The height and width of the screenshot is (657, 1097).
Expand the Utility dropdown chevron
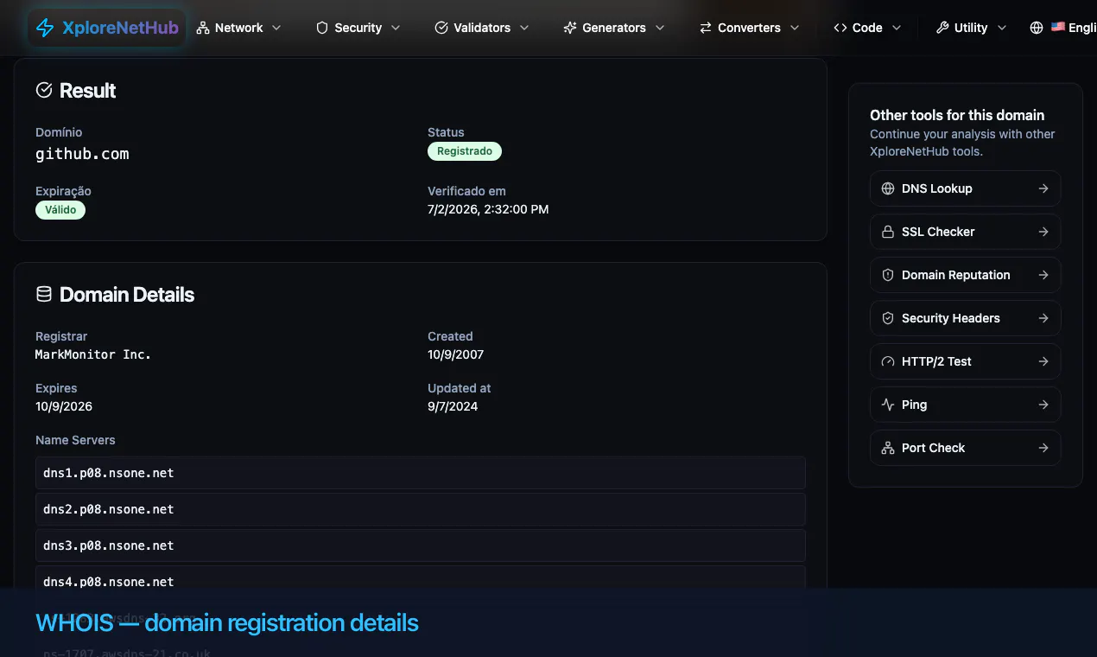pos(1002,28)
